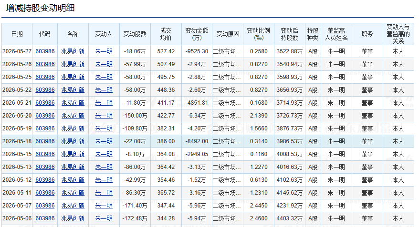Click 朱一明 link in the 2026-05-11 row
Screen dimensions: 419x227
click(104, 193)
